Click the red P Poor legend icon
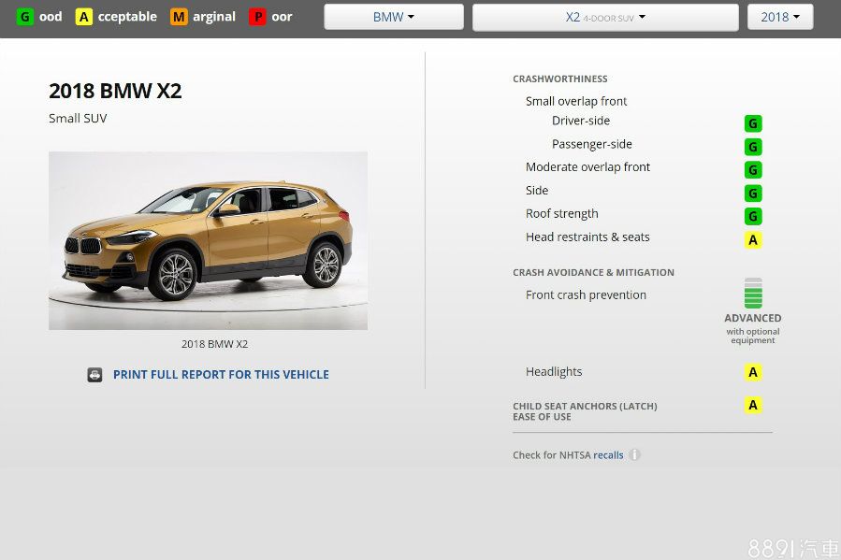 (257, 17)
